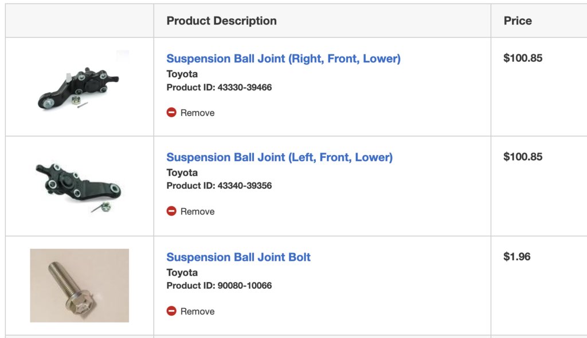
Task: Open Suspension Ball Joint (Right, Front, Lower) link
Action: pyautogui.click(x=283, y=59)
